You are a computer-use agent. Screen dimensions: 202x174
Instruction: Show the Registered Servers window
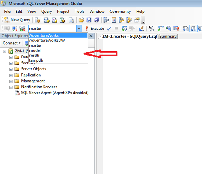tap(106, 20)
